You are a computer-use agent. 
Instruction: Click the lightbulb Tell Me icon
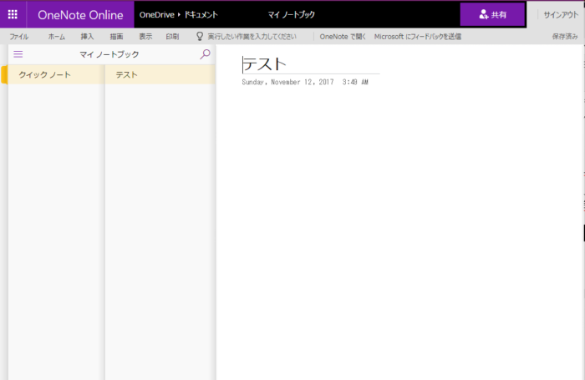(200, 36)
